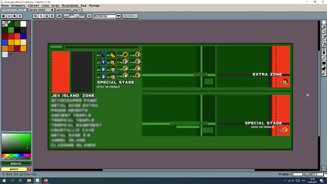Click the symmetry options ellipsis button
Image resolution: width=327 pixels, height=184 pixels.
136,16
